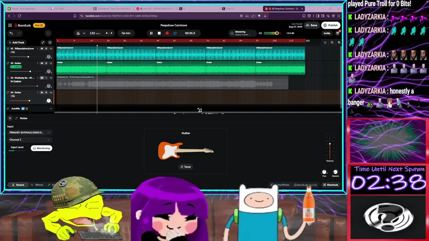Open the metronome options dropdown arrow
This screenshot has height=241, width=429.
click(x=84, y=33)
